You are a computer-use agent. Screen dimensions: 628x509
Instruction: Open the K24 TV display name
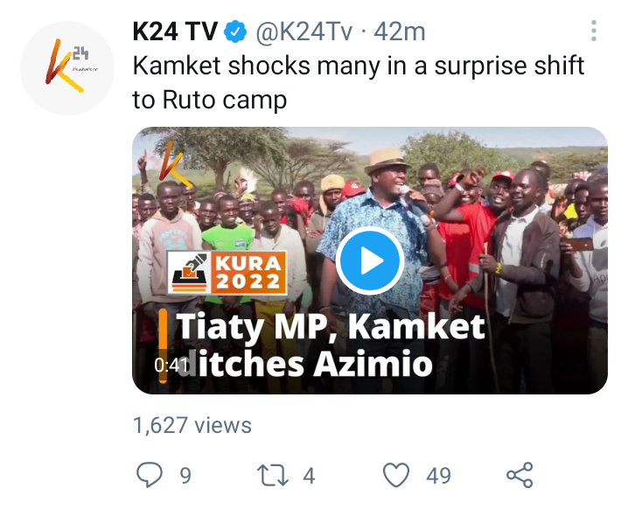(175, 31)
